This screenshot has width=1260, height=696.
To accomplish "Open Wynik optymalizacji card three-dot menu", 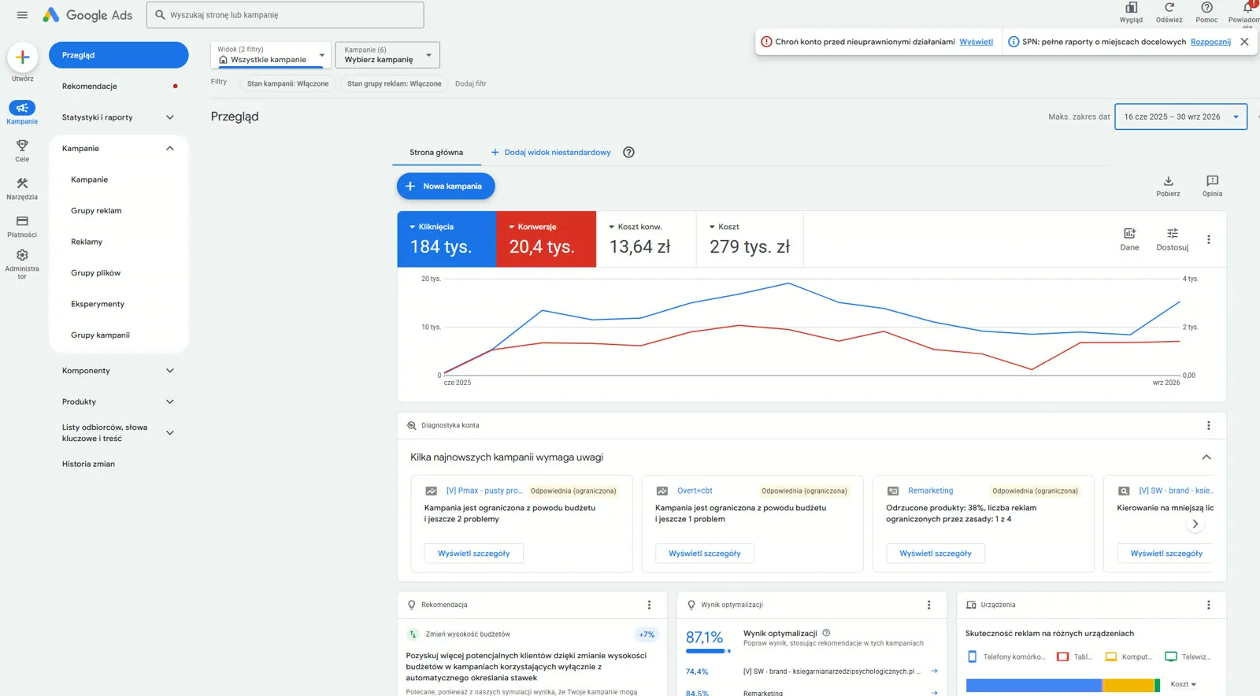I will click(x=928, y=605).
